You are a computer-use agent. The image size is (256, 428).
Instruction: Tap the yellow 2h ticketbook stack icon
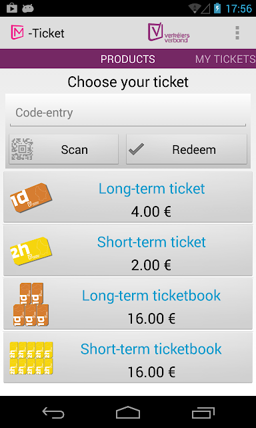31,358
